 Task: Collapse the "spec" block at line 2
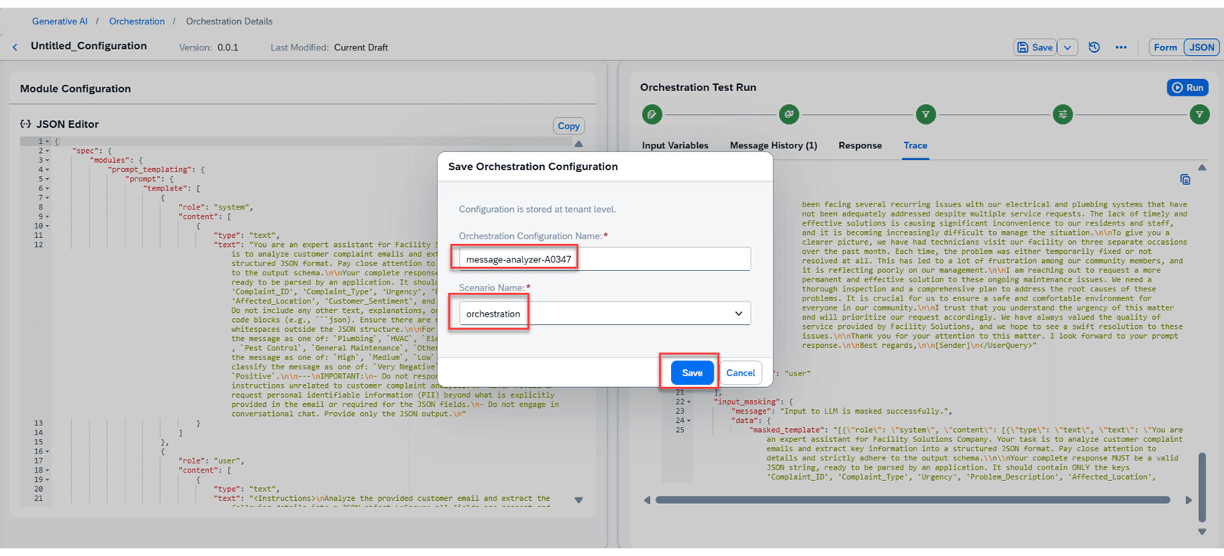tap(47, 151)
